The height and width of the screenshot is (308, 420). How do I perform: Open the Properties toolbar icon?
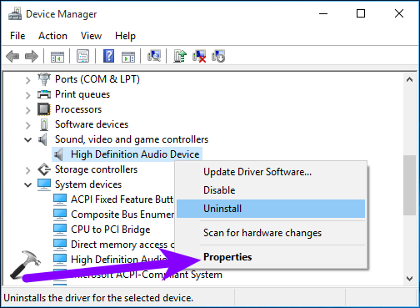coord(82,57)
